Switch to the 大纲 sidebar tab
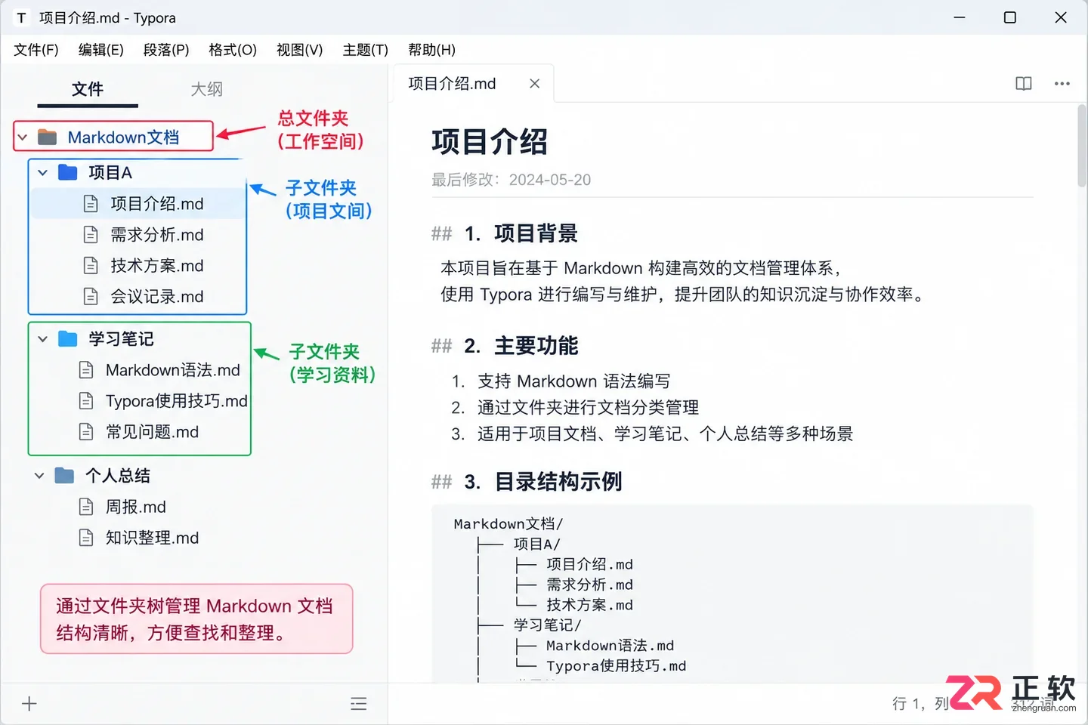The image size is (1088, 725). point(206,89)
